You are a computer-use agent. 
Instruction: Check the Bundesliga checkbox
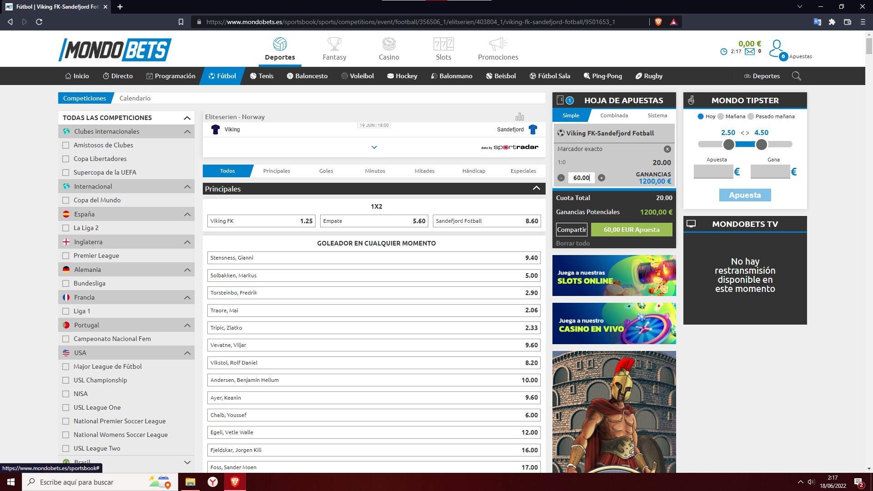coord(66,283)
